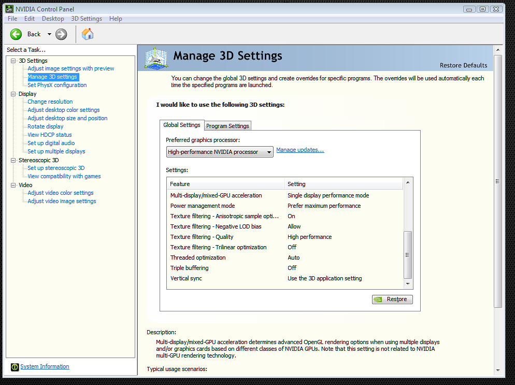This screenshot has height=385, width=515.
Task: Click the NVIDIA Control Panel title icon
Action: click(x=9, y=9)
